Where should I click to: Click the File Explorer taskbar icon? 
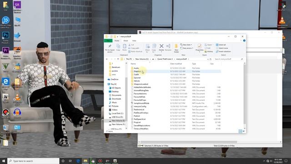pos(85,161)
